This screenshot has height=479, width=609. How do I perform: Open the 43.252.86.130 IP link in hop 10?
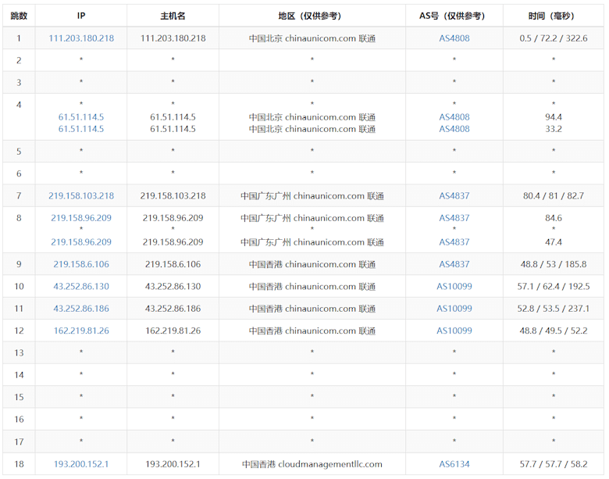(x=81, y=287)
